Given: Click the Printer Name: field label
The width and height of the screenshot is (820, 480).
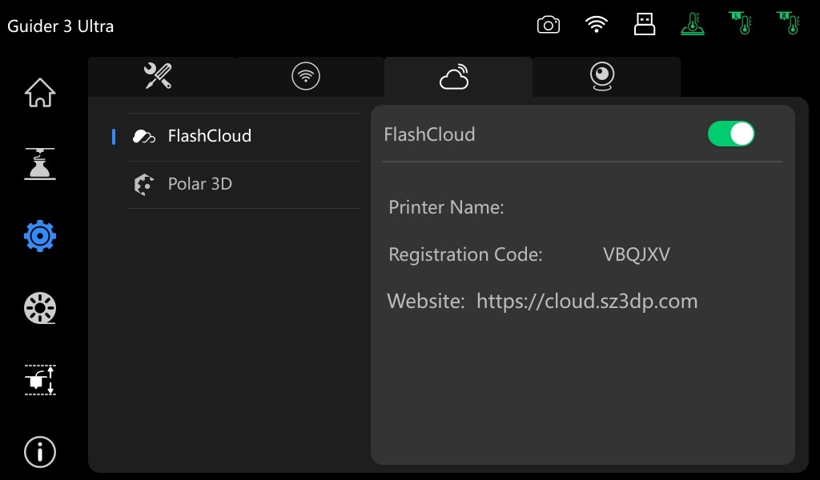Looking at the screenshot, I should click(x=446, y=207).
